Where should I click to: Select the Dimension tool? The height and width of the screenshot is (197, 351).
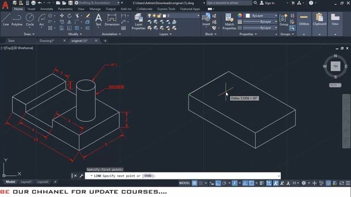[112, 20]
